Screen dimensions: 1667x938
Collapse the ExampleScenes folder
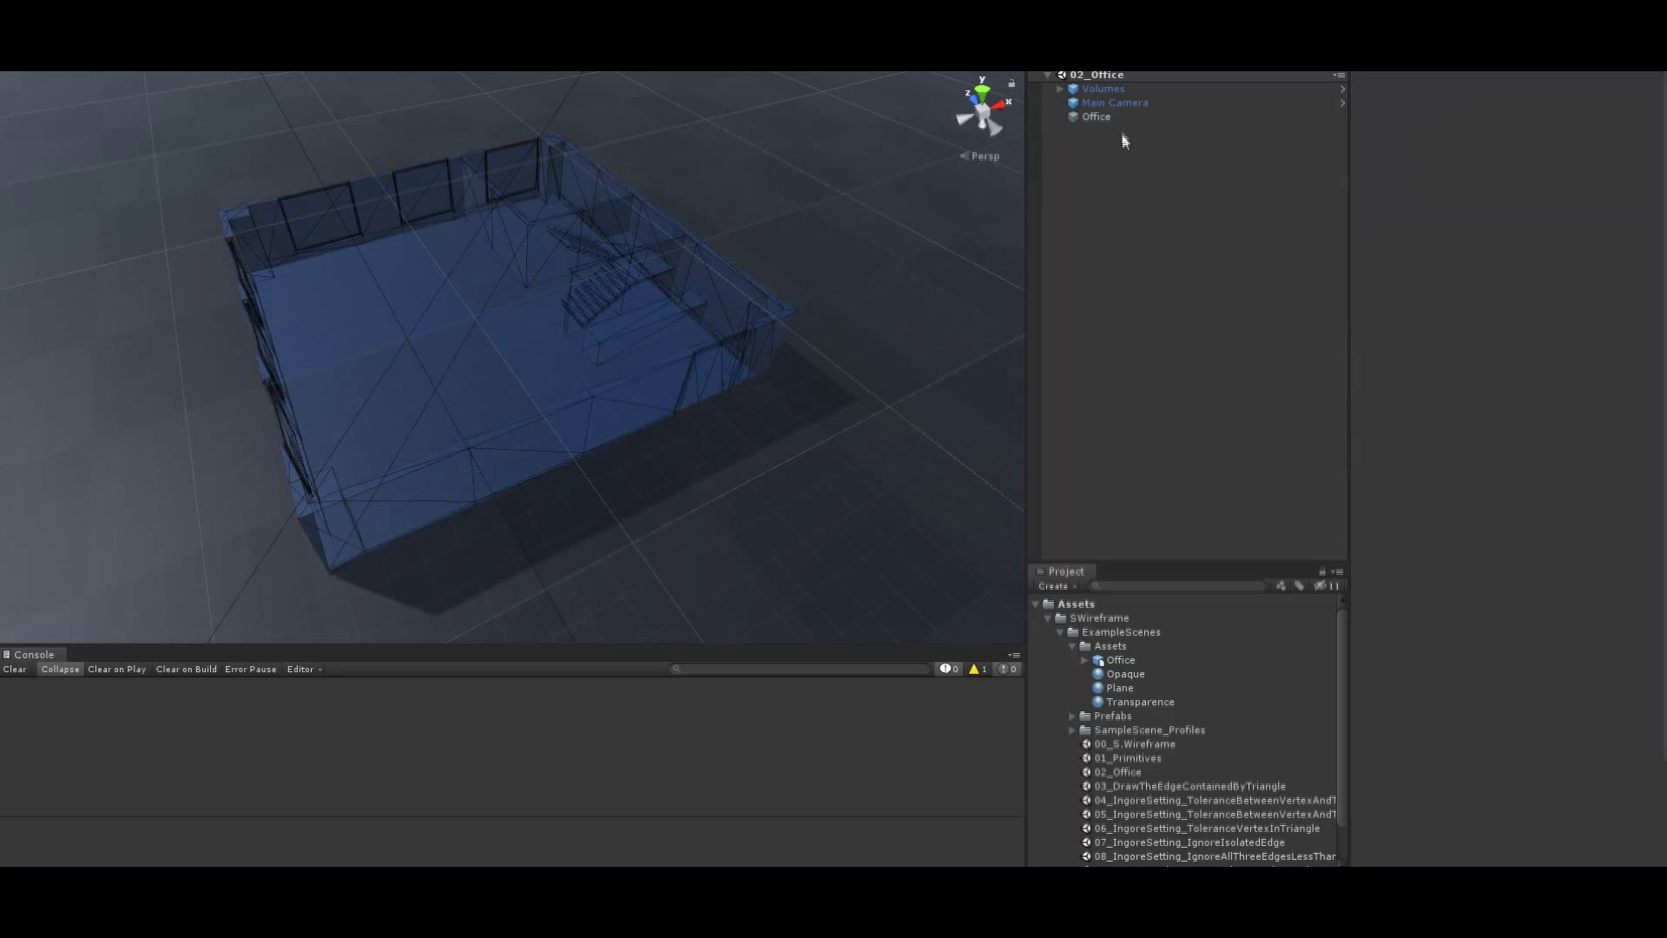click(1060, 632)
